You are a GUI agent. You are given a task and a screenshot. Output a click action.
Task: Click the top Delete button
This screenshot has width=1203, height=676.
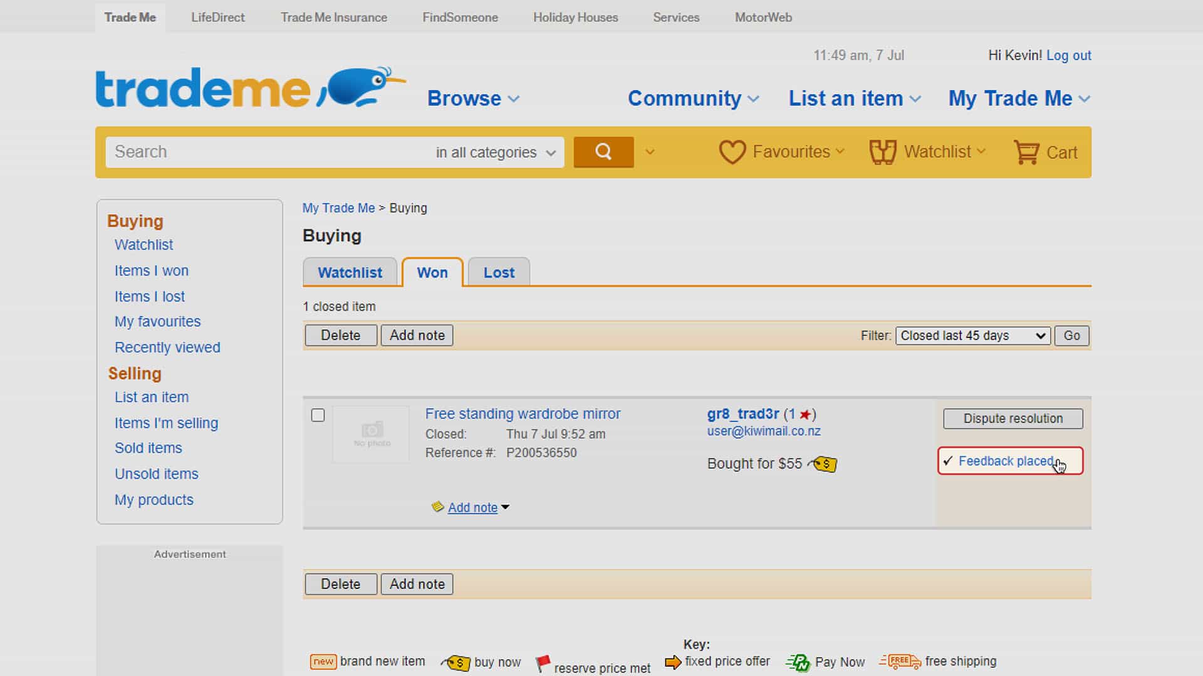(x=341, y=335)
